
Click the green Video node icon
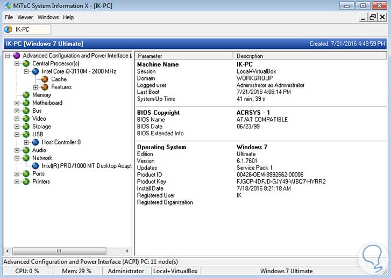click(26, 119)
